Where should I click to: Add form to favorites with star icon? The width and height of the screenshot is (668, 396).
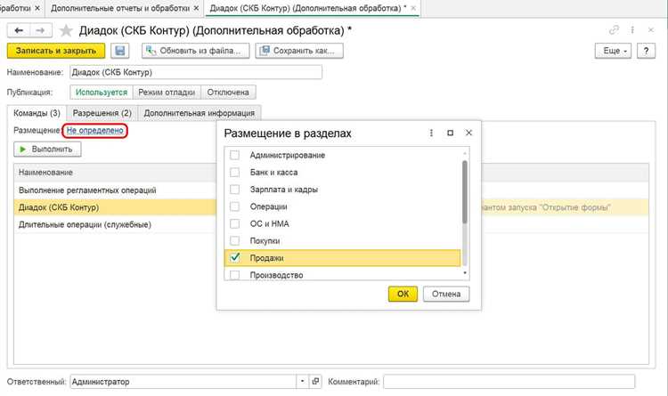point(66,30)
